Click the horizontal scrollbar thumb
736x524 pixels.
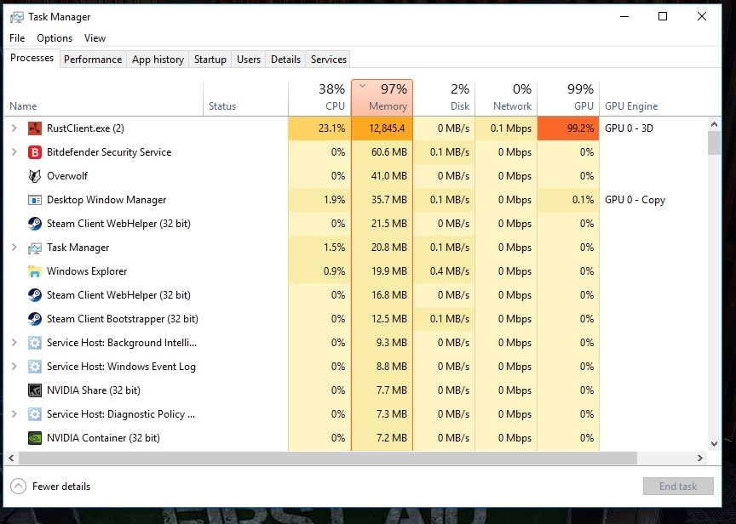(328, 458)
